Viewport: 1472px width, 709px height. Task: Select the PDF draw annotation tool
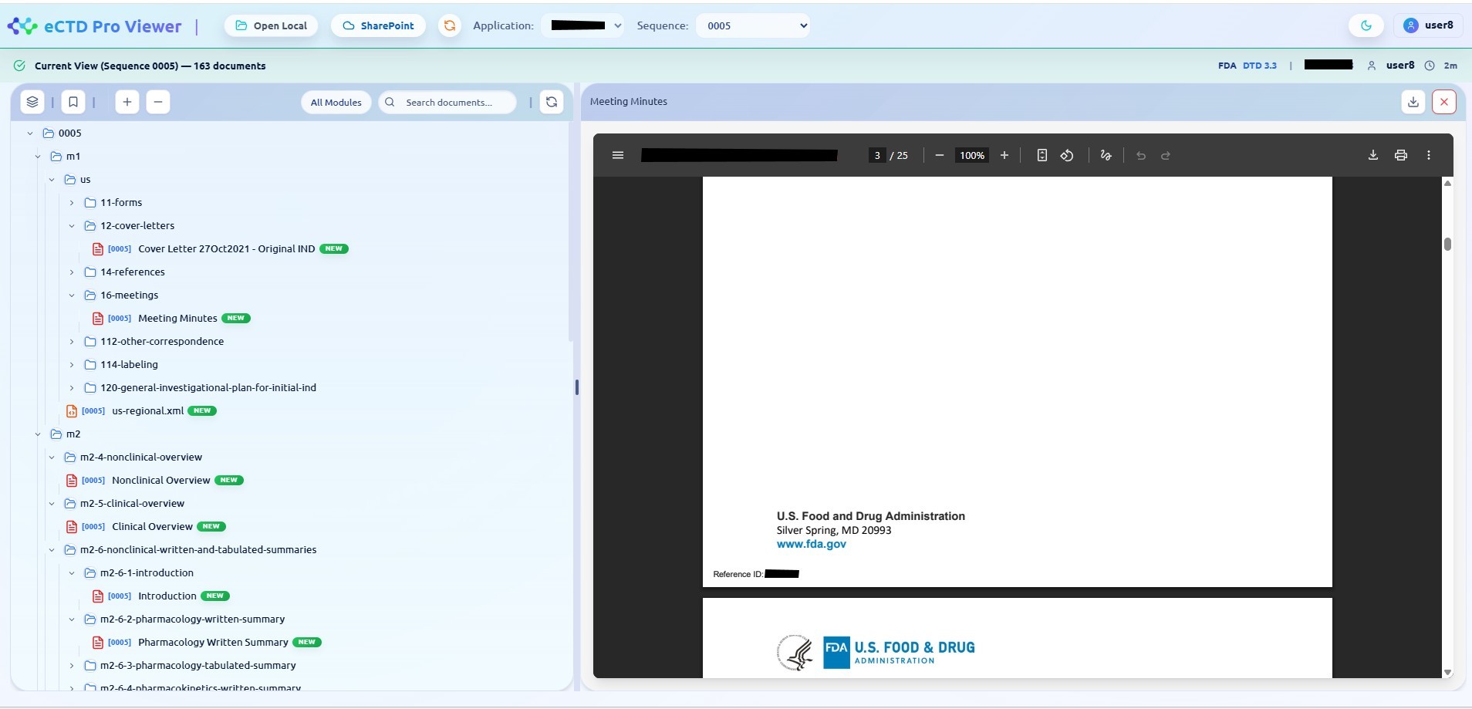point(1106,155)
